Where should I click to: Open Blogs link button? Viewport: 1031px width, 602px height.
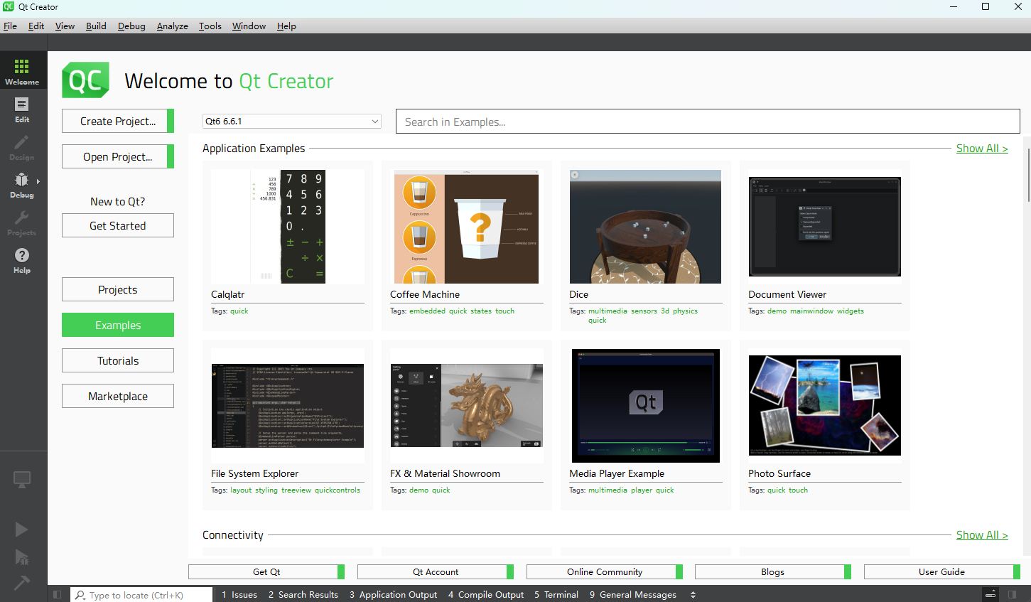(773, 571)
